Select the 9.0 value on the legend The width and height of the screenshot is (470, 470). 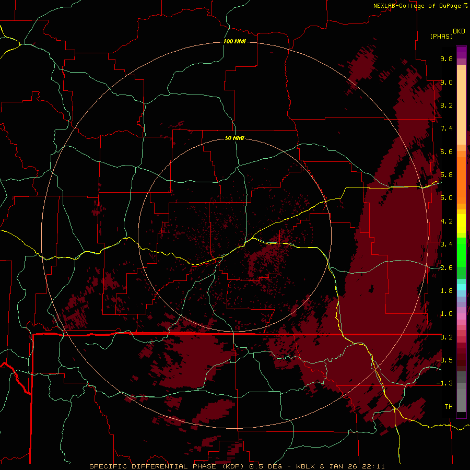click(x=446, y=82)
